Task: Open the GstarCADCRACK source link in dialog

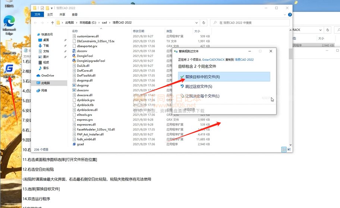Action: (213, 59)
